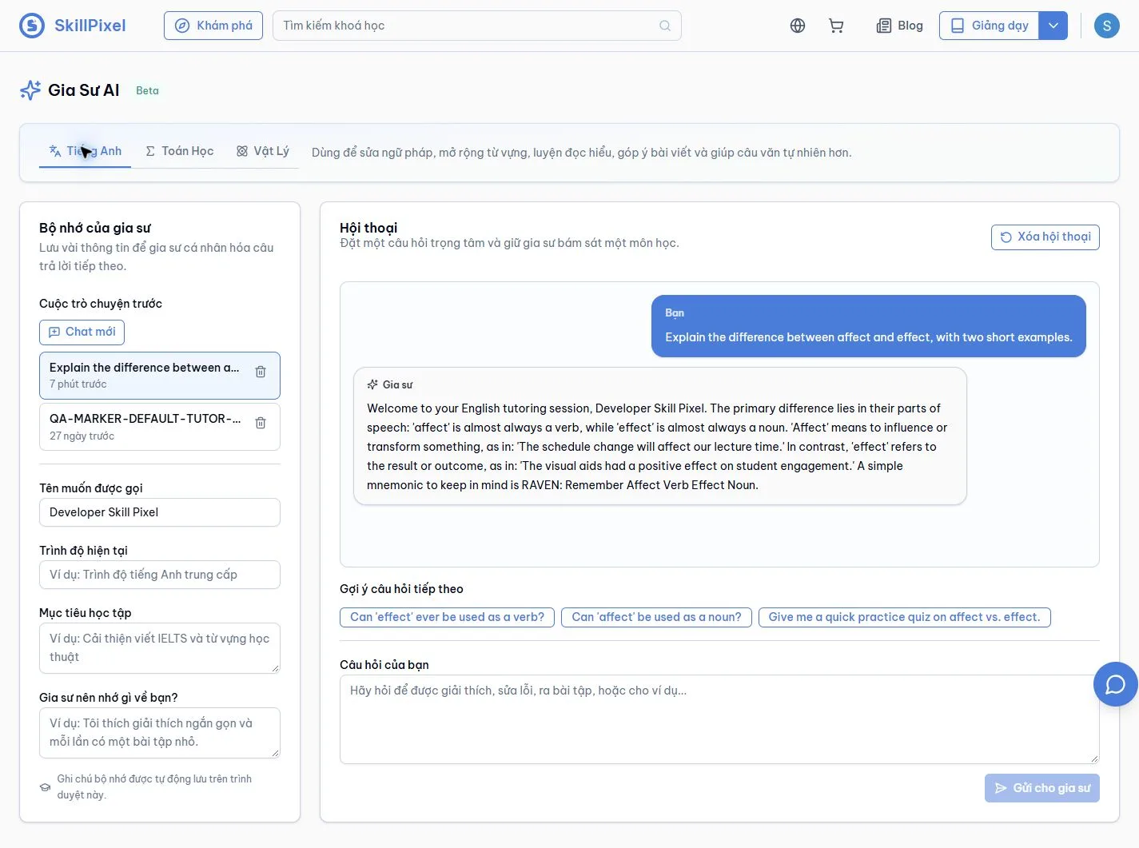
Task: Click the Mục tiêu học tập textarea
Action: point(160,648)
